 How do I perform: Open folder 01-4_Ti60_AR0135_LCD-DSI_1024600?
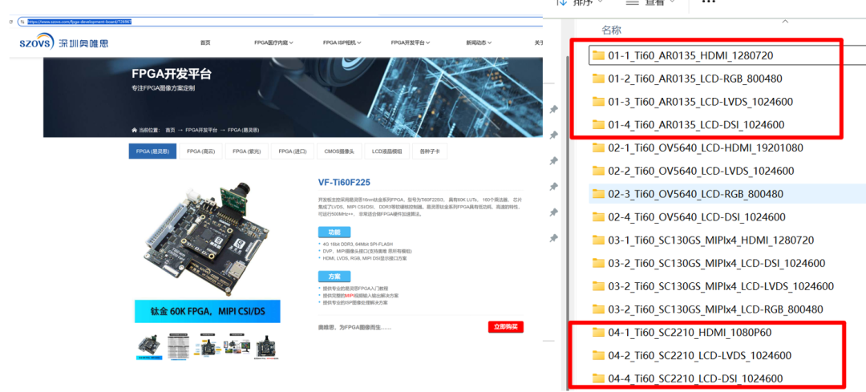[688, 125]
